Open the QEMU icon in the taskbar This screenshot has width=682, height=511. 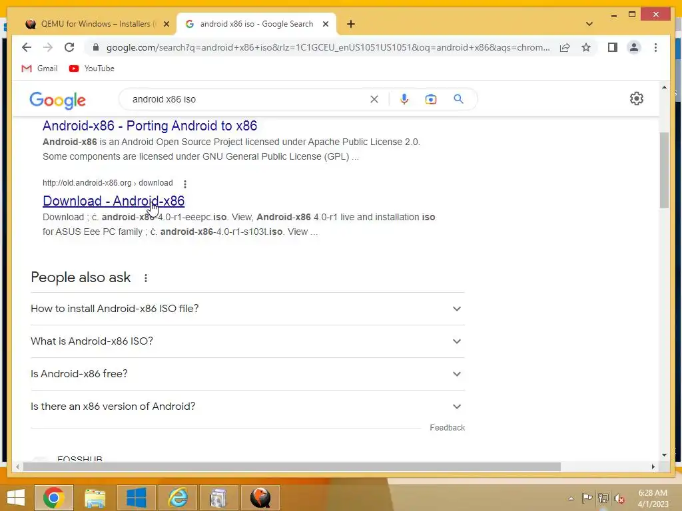click(x=260, y=498)
